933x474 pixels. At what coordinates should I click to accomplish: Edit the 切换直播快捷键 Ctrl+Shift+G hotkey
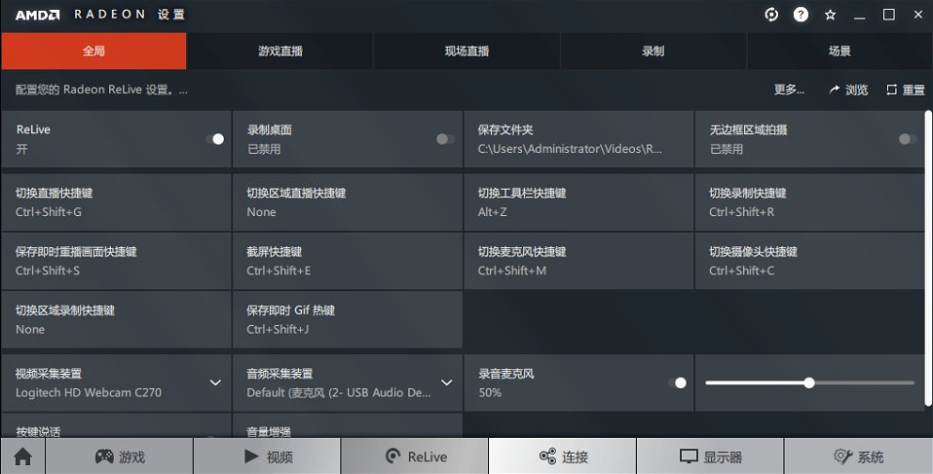click(x=116, y=202)
